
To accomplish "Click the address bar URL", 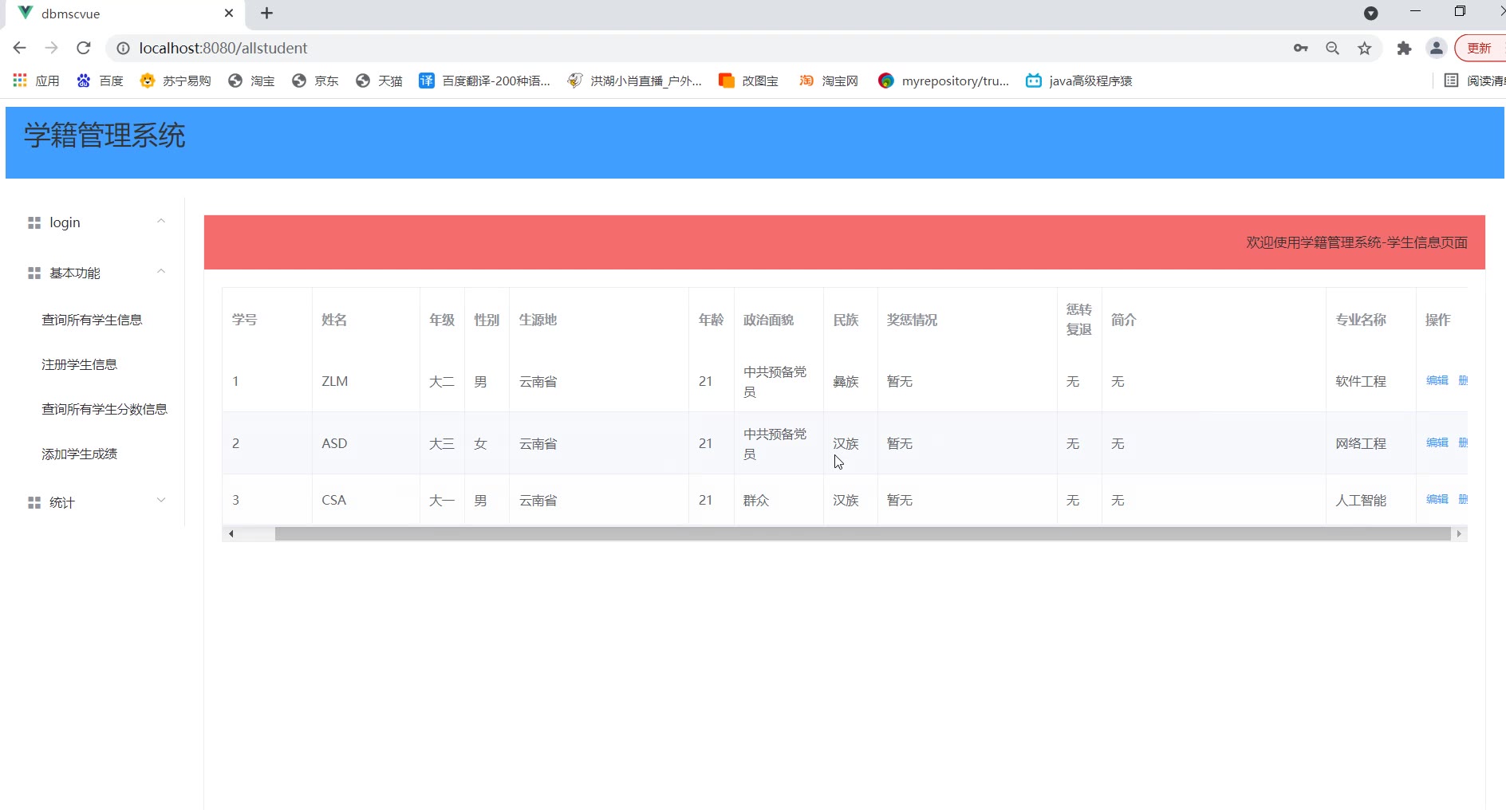I will pos(223,49).
